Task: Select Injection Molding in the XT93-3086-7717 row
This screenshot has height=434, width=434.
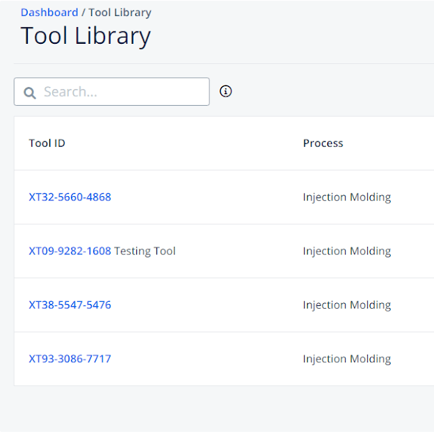Action: point(346,359)
